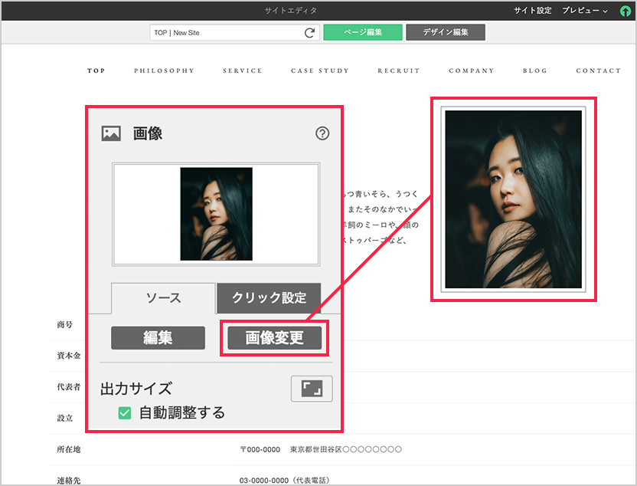Click the green upload arrow icon
637x486 pixels.
click(625, 11)
